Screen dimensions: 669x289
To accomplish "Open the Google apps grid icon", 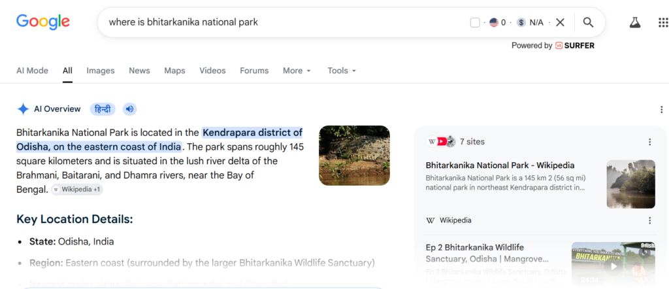I will 663,23.
